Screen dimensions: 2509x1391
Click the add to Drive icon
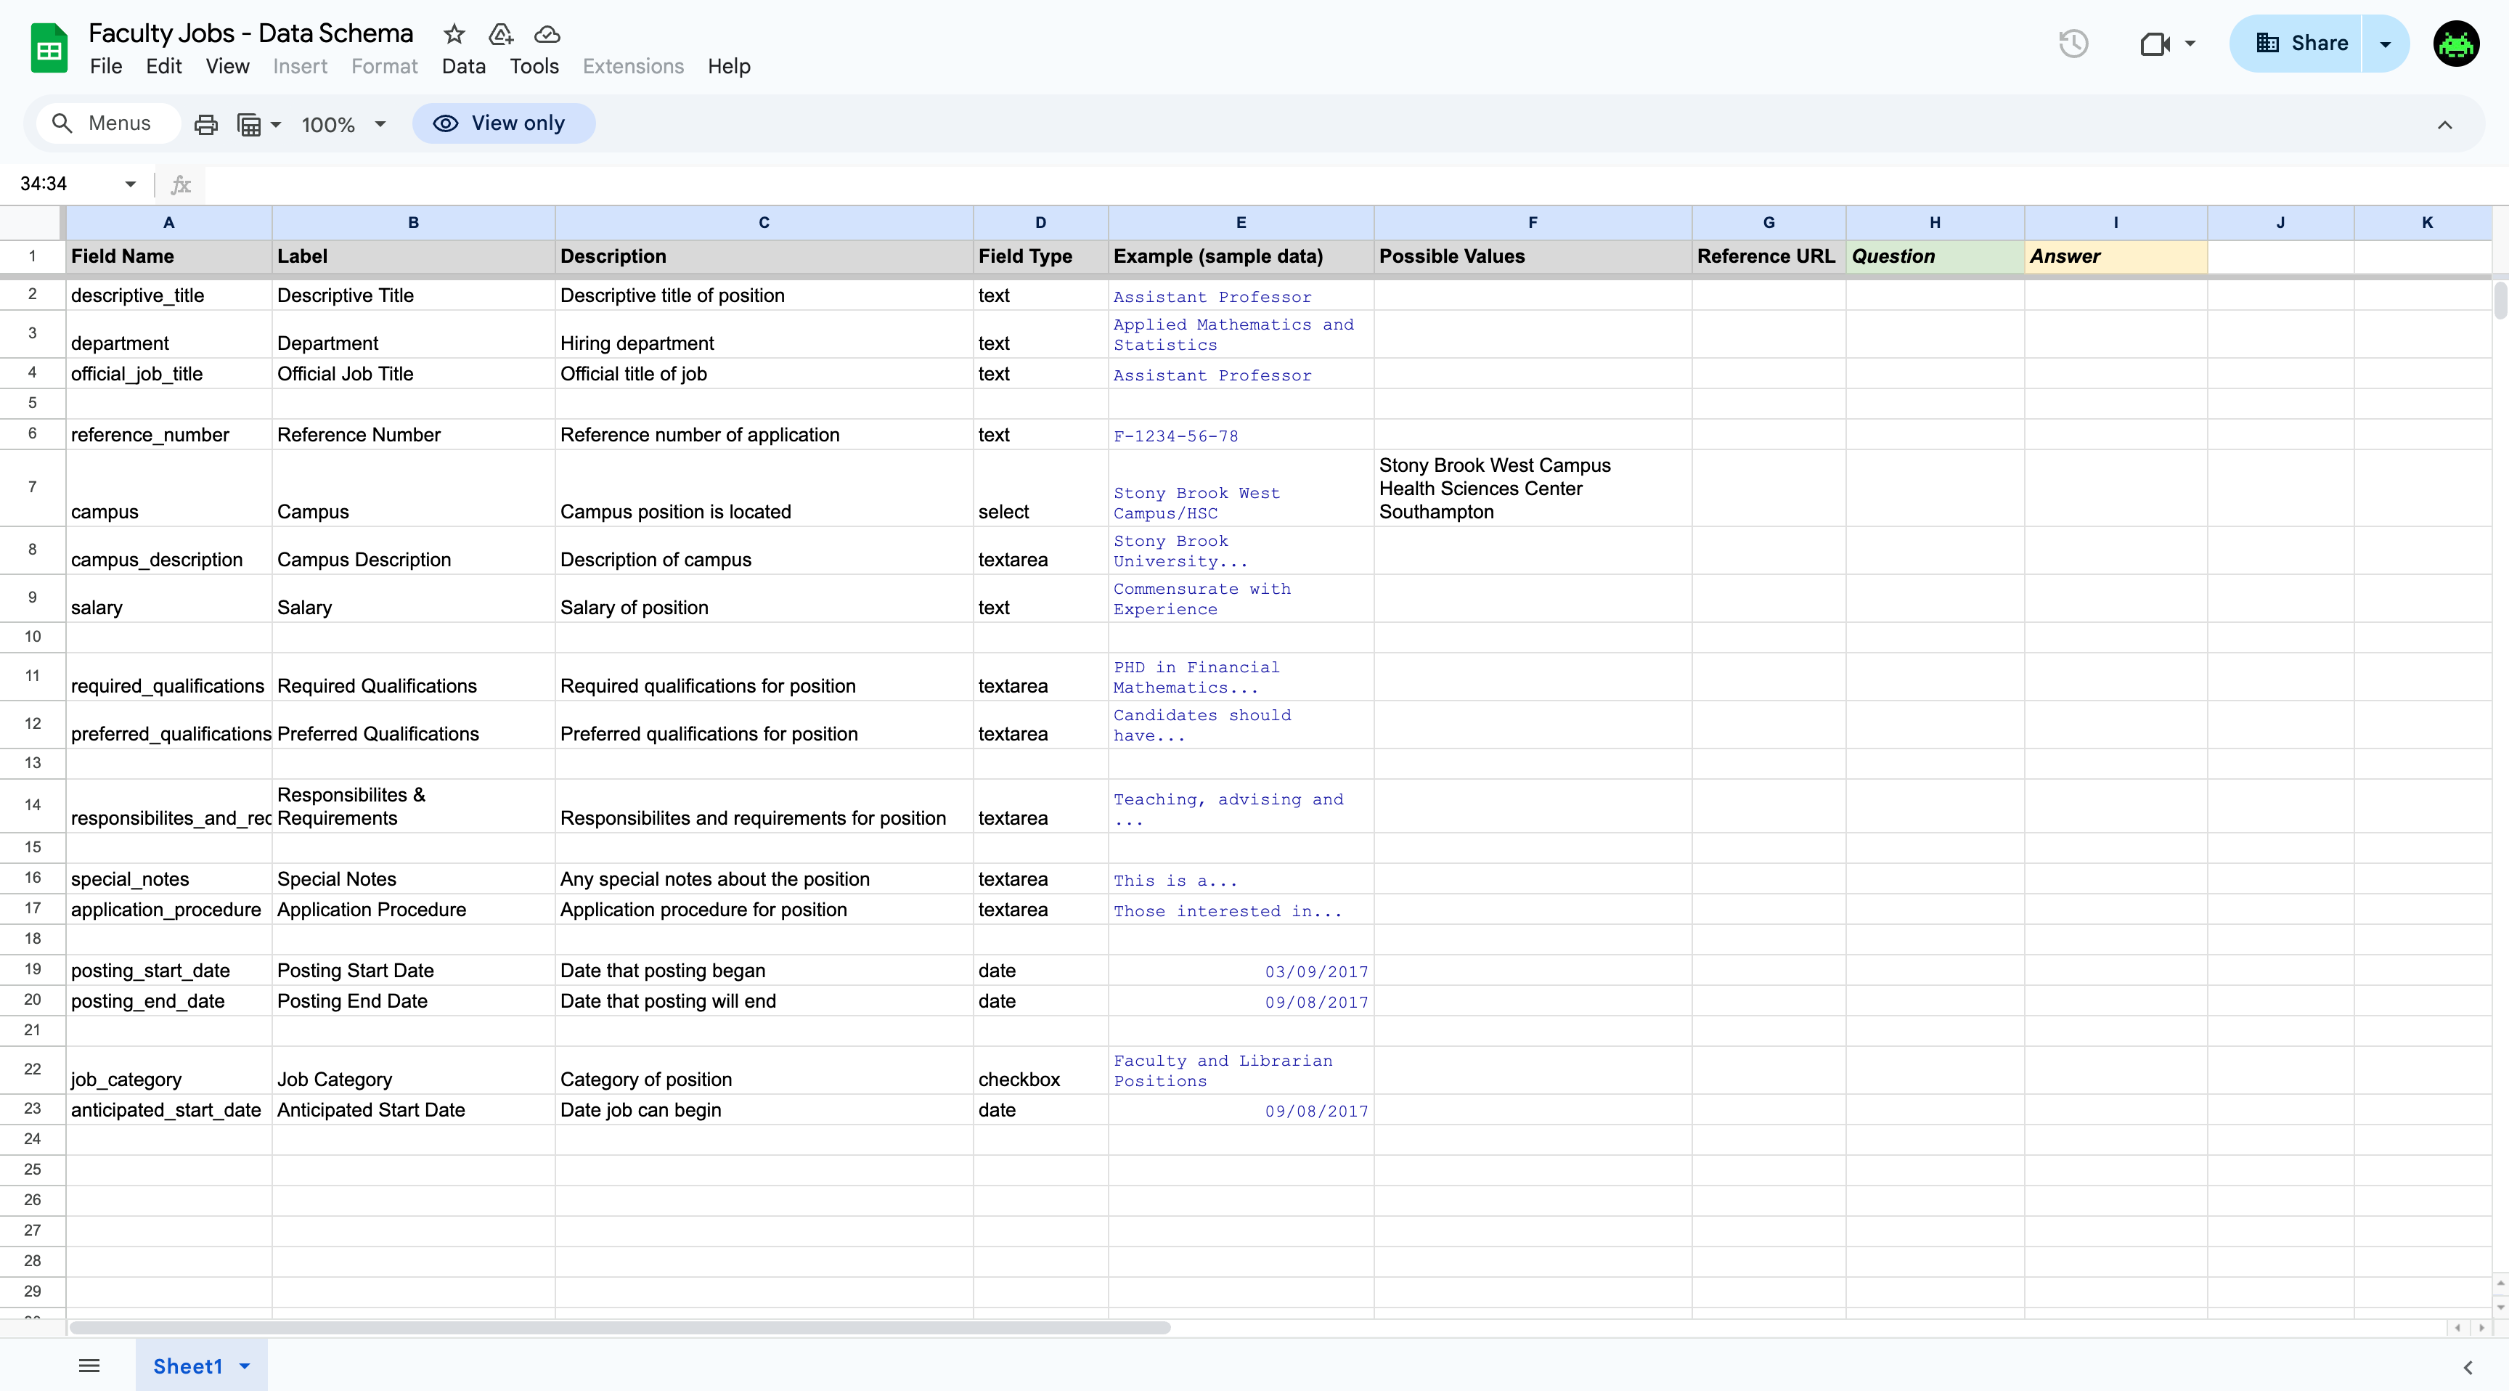501,34
